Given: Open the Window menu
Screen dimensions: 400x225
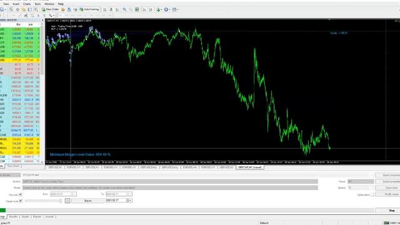Looking at the screenshot, I should pos(49,4).
